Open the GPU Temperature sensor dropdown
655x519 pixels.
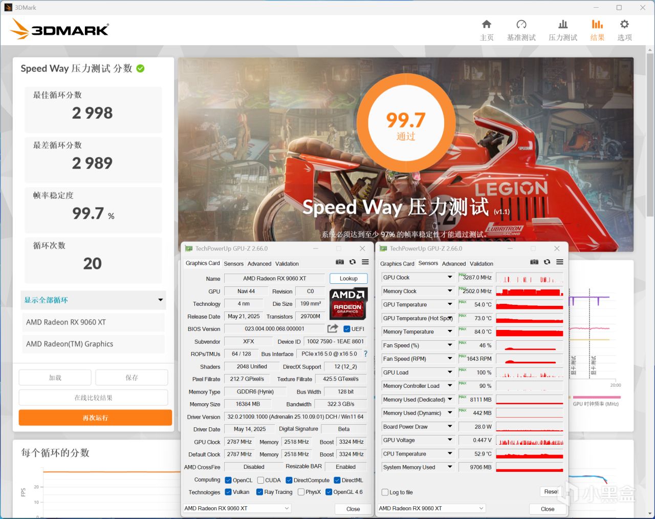coord(450,304)
